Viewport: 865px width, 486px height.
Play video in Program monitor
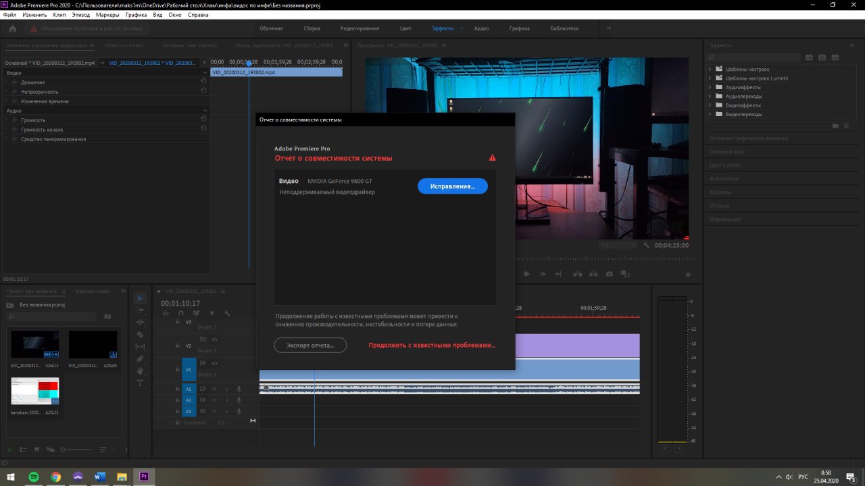[526, 274]
